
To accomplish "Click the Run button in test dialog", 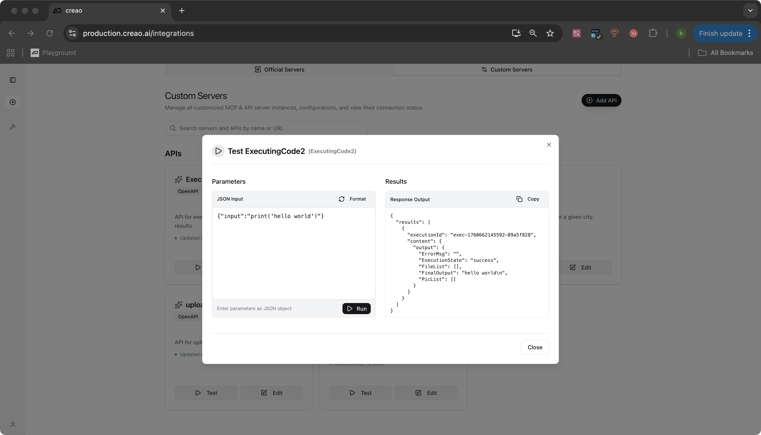I will pos(356,308).
